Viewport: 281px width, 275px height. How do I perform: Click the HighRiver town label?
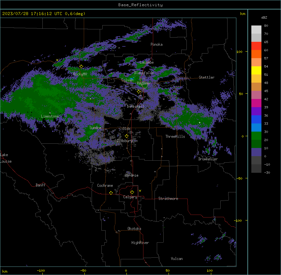coord(140,243)
